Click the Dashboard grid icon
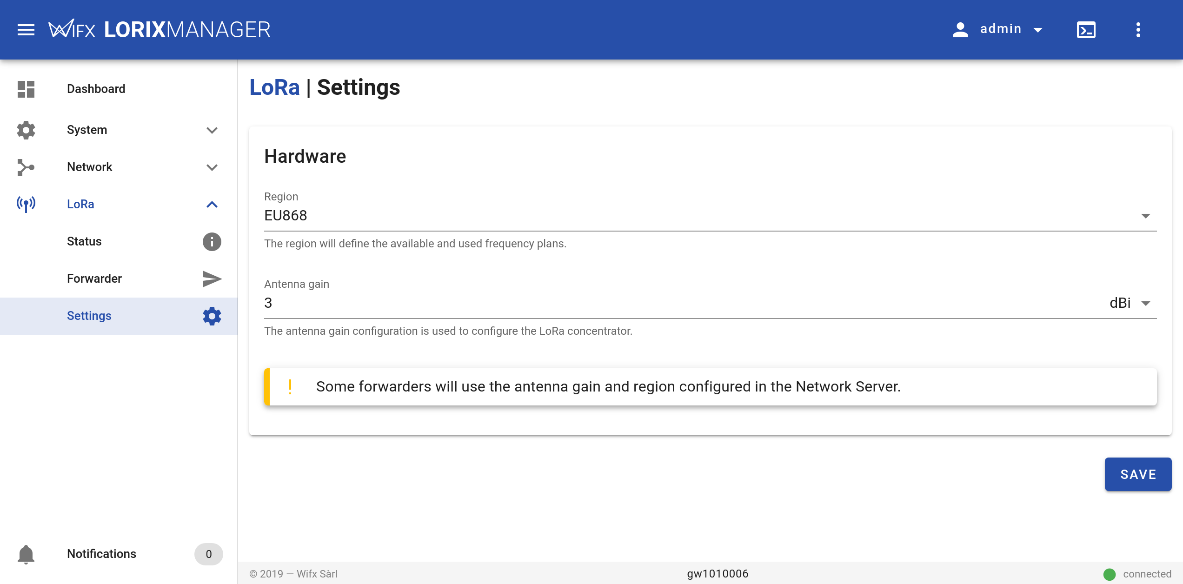Screen dimensions: 1183x584 (x=27, y=88)
